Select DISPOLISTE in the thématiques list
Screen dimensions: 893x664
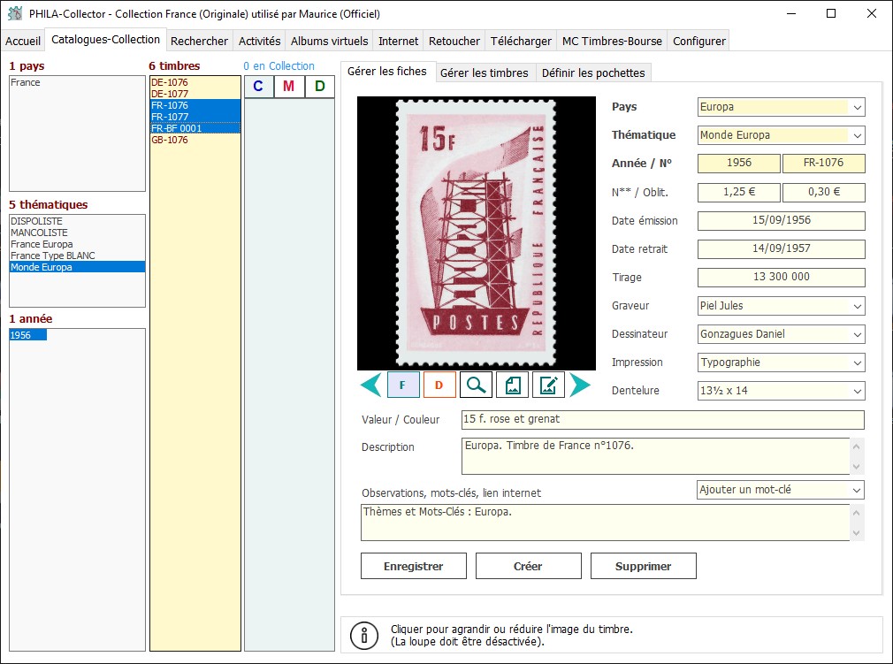[77, 221]
